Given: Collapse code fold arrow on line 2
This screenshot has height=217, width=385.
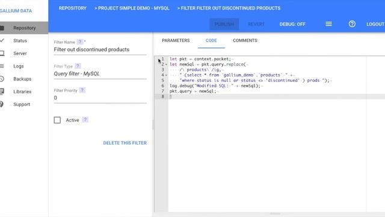Looking at the screenshot, I should (166, 64).
